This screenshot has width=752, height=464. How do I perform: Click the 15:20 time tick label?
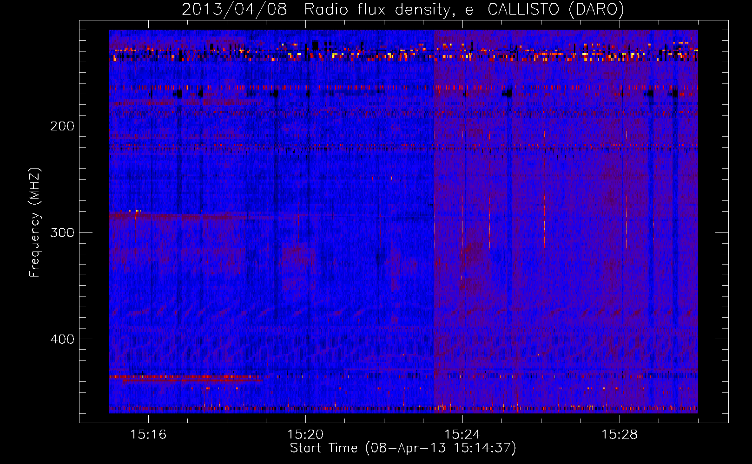306,434
